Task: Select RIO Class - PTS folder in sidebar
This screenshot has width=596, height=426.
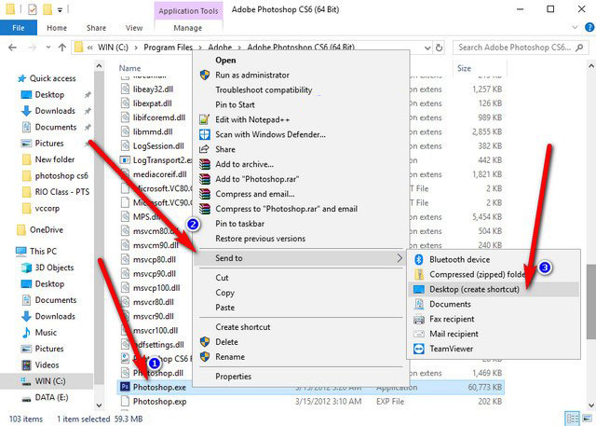Action: coord(62,192)
